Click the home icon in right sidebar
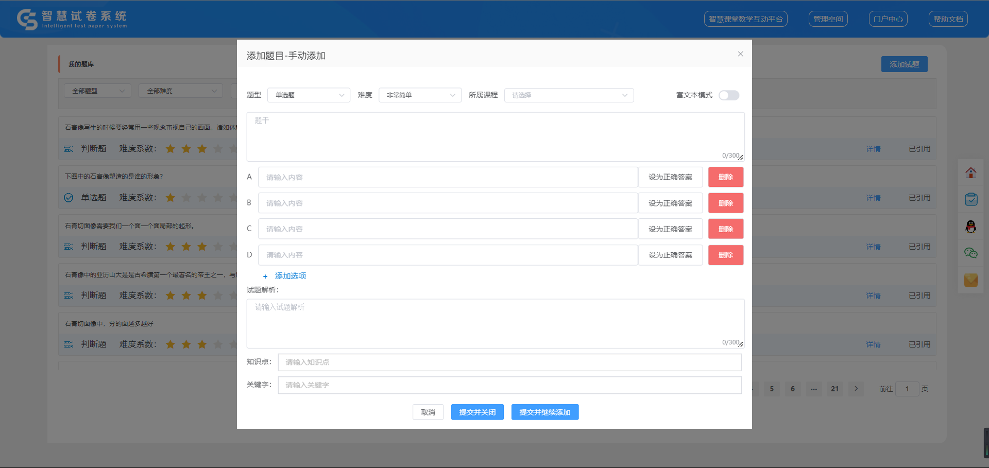 pyautogui.click(x=970, y=173)
